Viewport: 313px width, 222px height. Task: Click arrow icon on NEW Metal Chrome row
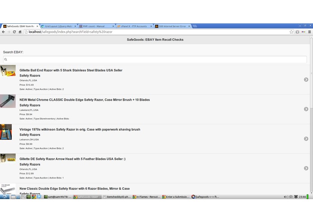[306, 109]
